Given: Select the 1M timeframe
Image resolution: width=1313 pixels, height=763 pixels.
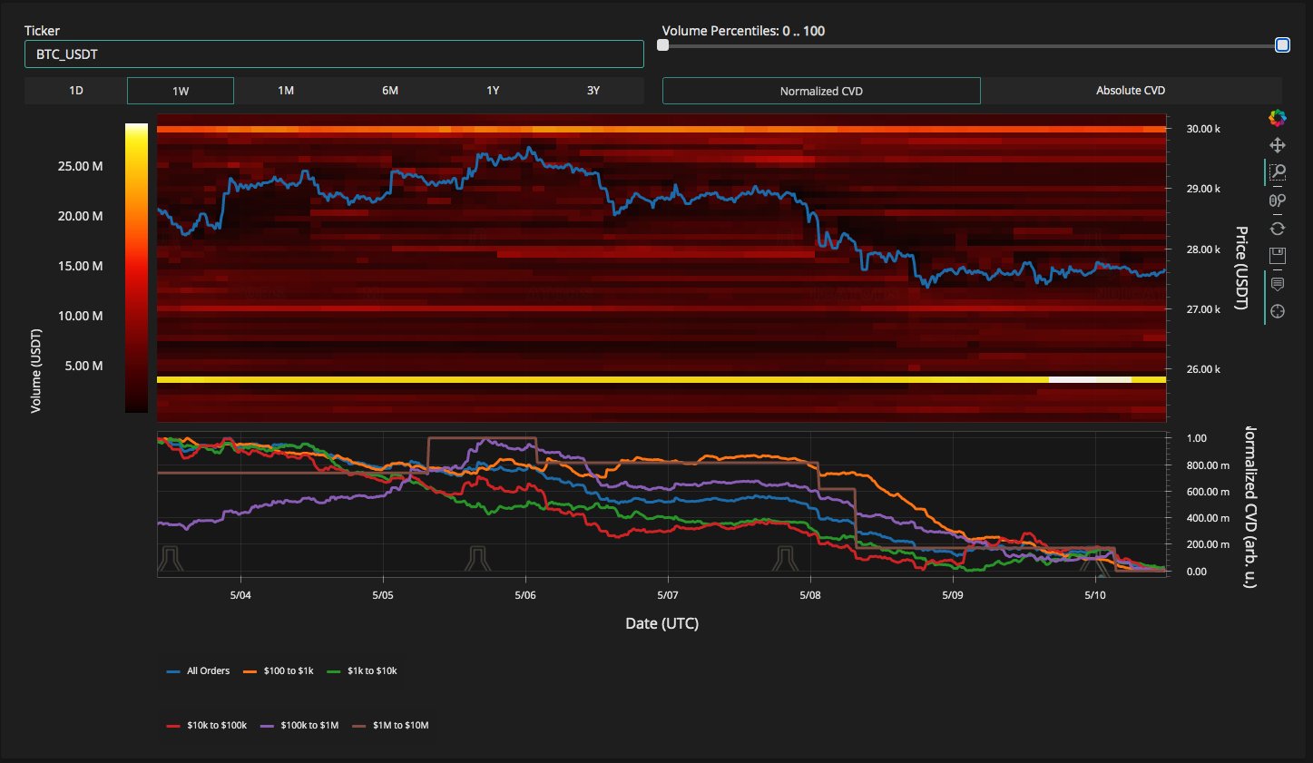Looking at the screenshot, I should (286, 91).
